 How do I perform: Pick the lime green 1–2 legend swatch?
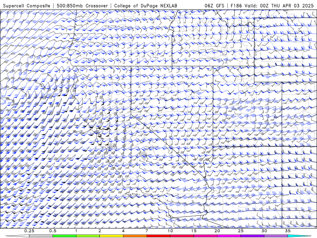(88, 236)
